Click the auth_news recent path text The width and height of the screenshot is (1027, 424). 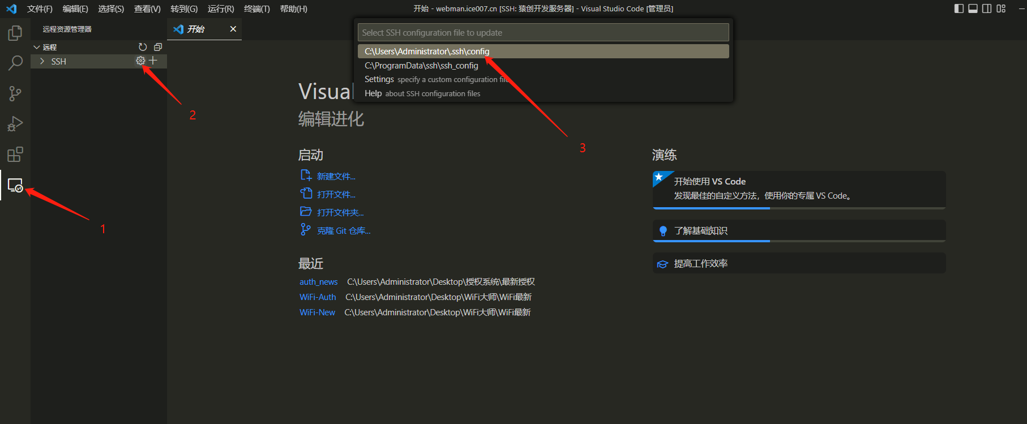[441, 282]
